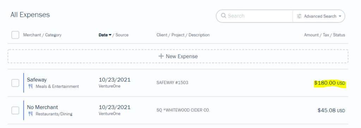The image size is (361, 128).
Task: Click the Advanced Search sliders icon
Action: (299, 16)
